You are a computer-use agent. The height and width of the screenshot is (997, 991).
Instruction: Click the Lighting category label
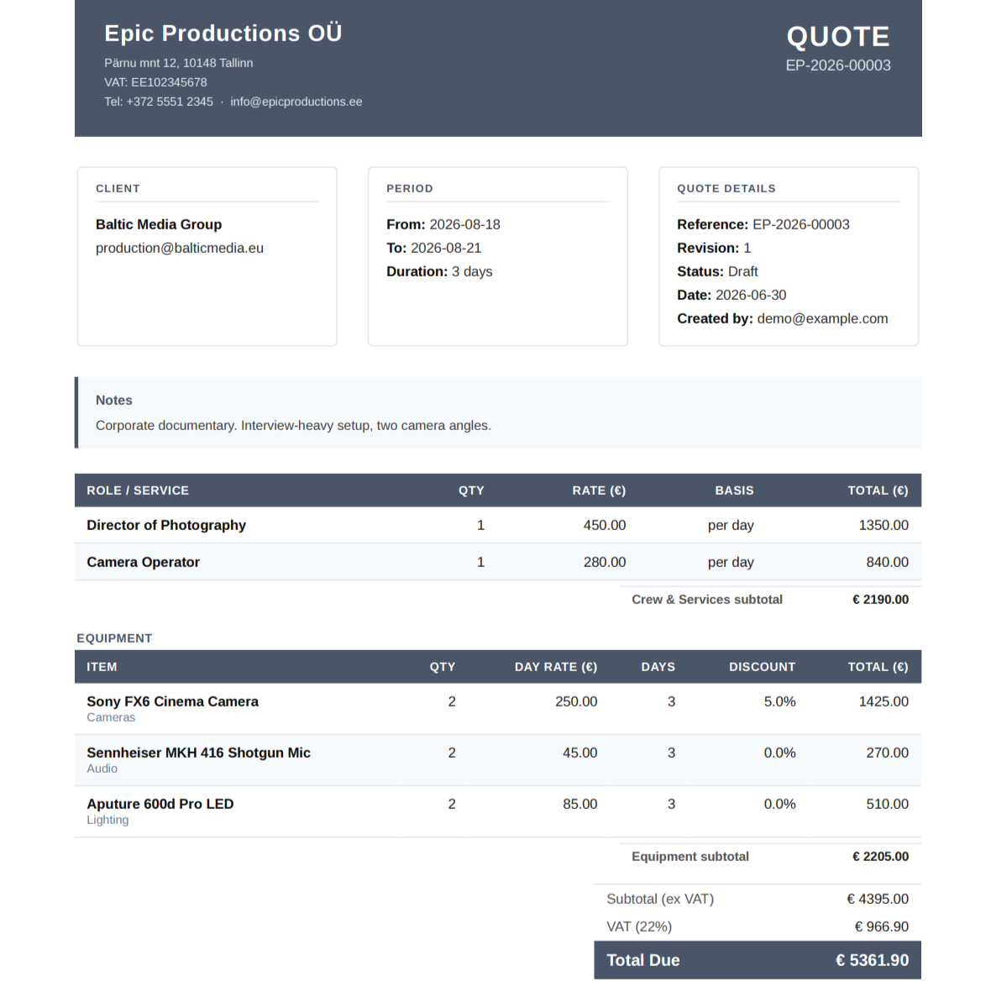(x=107, y=821)
